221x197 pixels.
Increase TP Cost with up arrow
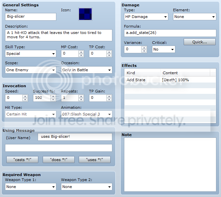(109, 52)
